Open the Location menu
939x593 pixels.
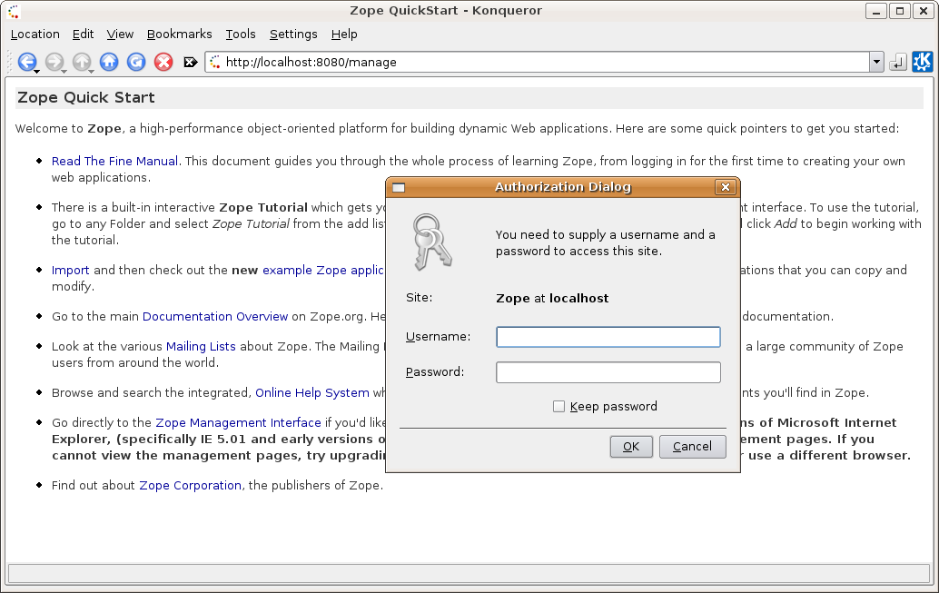pos(35,35)
